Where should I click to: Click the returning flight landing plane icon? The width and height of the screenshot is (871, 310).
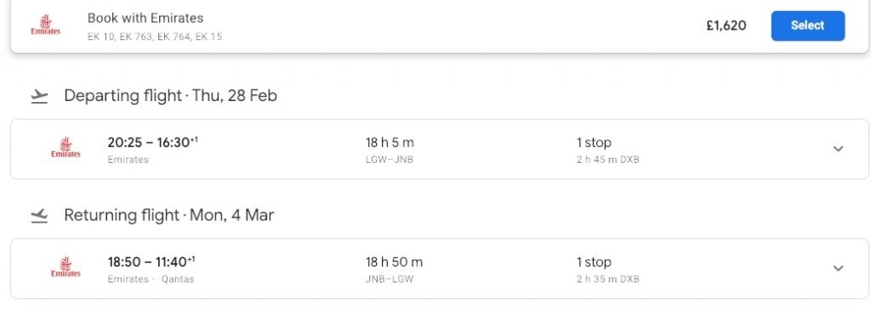coord(39,216)
